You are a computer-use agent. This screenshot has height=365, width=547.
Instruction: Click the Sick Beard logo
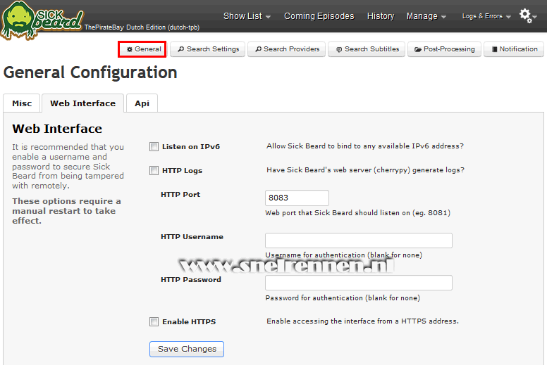(x=42, y=20)
